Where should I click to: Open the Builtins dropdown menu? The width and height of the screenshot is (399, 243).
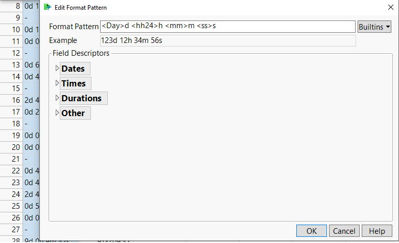(x=374, y=27)
